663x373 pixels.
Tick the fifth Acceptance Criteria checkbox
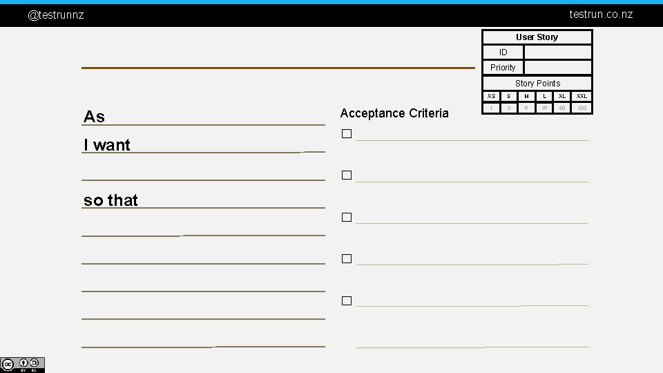coord(347,300)
